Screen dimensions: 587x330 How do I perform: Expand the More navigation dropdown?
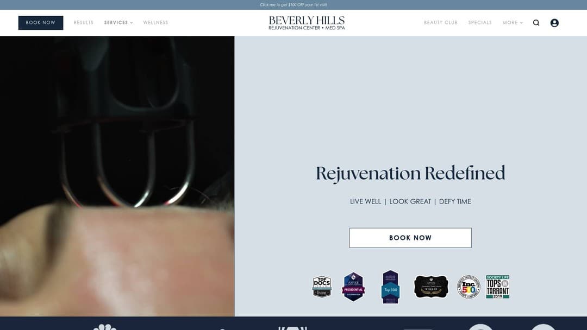[x=513, y=23]
